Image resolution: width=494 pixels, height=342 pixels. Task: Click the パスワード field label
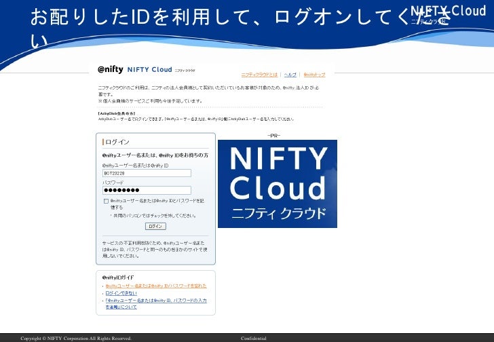pos(113,183)
